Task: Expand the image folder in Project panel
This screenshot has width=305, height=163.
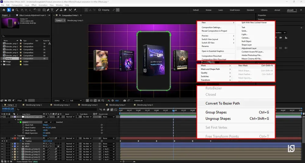Action: pos(2,62)
